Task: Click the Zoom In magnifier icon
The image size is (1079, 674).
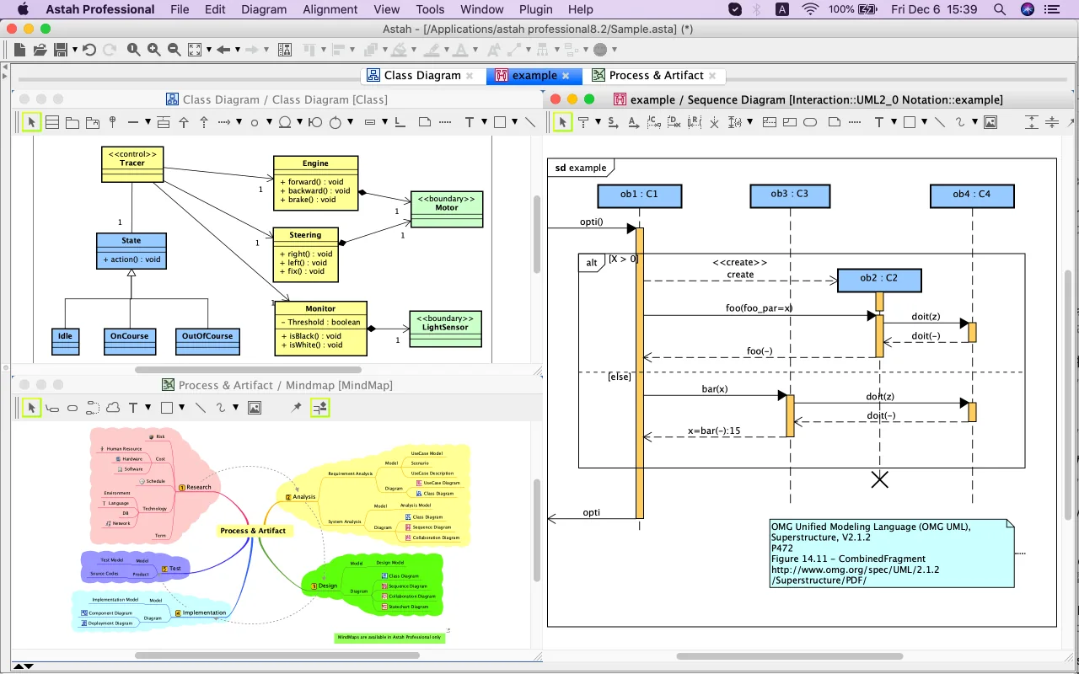Action: pyautogui.click(x=153, y=50)
